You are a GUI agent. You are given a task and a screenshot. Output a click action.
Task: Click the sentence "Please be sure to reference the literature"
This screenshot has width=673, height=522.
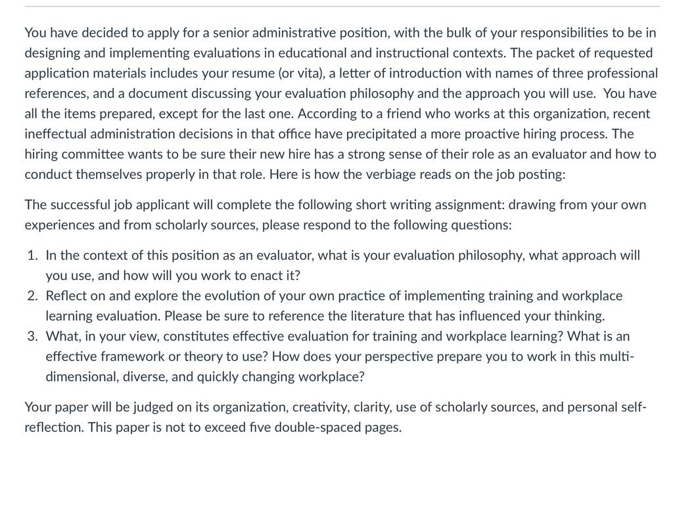(x=384, y=316)
